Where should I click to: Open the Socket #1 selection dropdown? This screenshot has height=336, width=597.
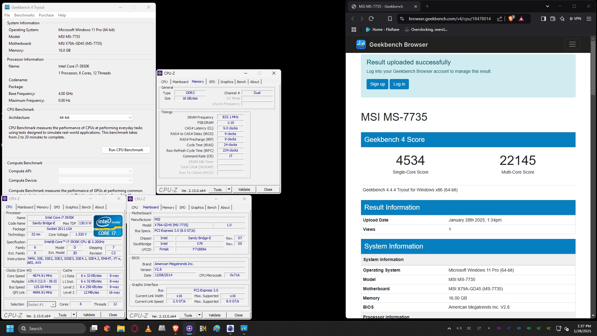coord(41,304)
